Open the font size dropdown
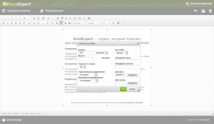This screenshot has height=124, width=214. [x=105, y=23]
